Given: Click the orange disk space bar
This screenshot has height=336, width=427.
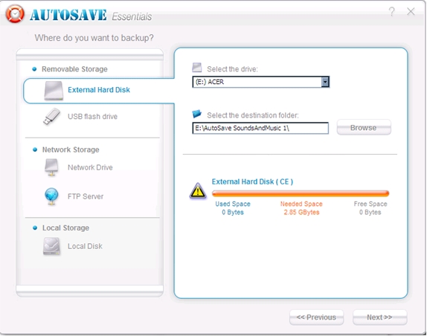Looking at the screenshot, I should coord(301,193).
